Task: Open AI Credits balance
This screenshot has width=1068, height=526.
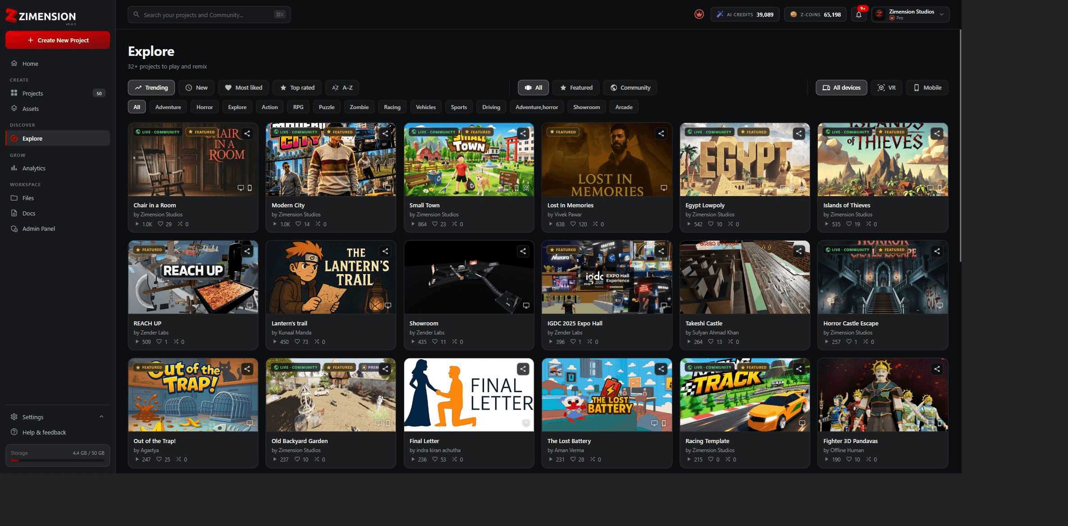Action: [x=745, y=14]
